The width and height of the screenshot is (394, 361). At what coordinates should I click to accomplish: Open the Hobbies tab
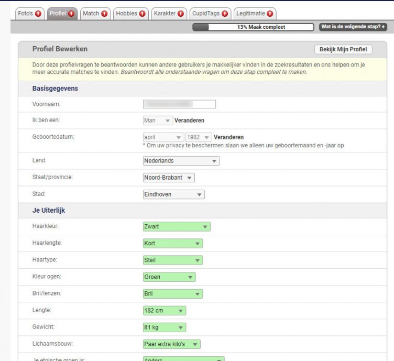click(x=126, y=14)
